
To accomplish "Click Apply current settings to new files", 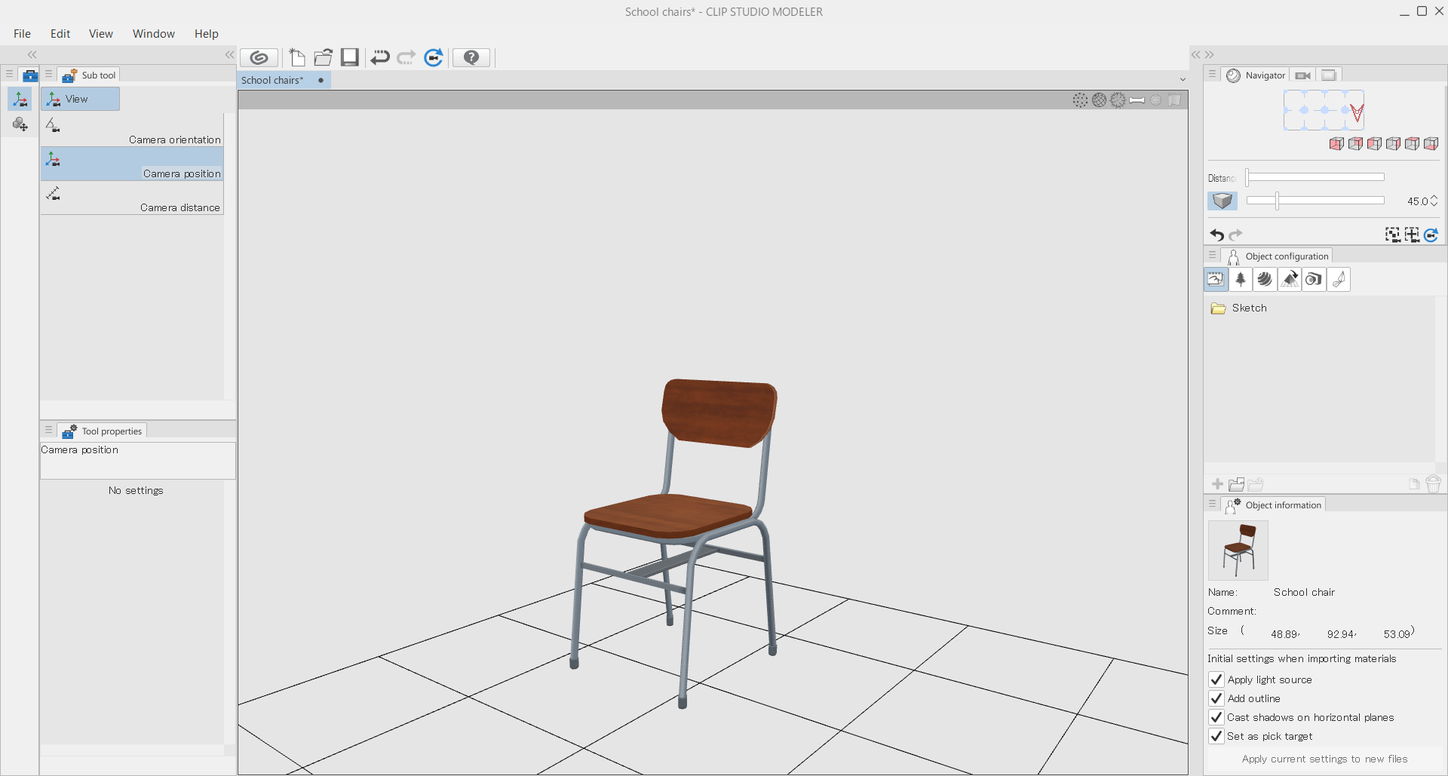I will coord(1324,759).
